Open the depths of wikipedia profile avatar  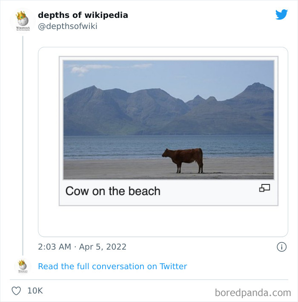22,20
